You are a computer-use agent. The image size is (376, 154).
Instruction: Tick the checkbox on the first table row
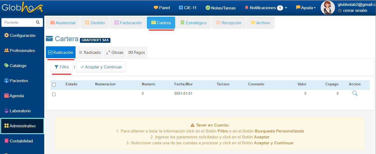click(54, 94)
